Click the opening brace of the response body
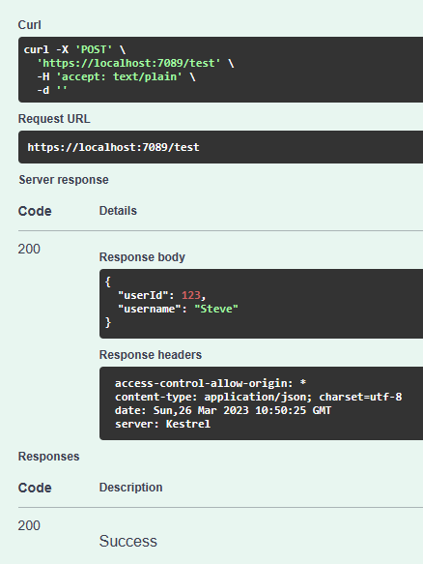 click(108, 282)
